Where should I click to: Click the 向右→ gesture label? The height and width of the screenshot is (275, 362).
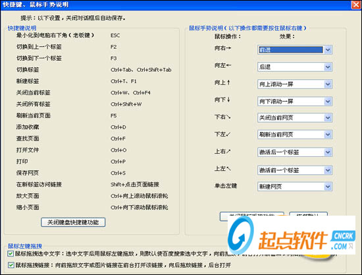point(222,48)
